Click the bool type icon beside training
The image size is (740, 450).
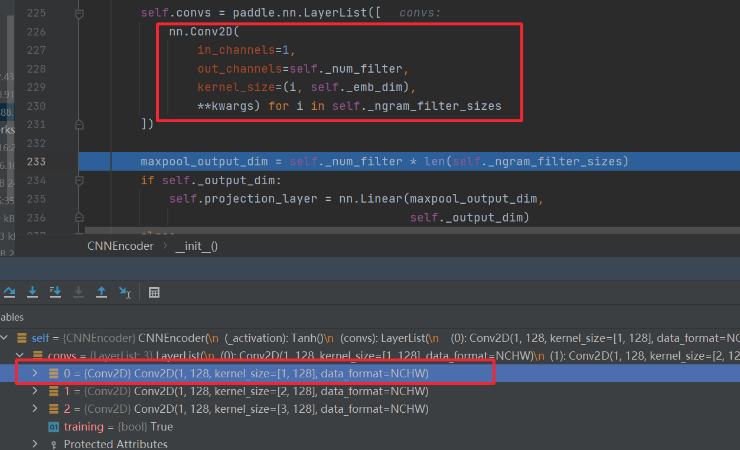click(x=54, y=426)
